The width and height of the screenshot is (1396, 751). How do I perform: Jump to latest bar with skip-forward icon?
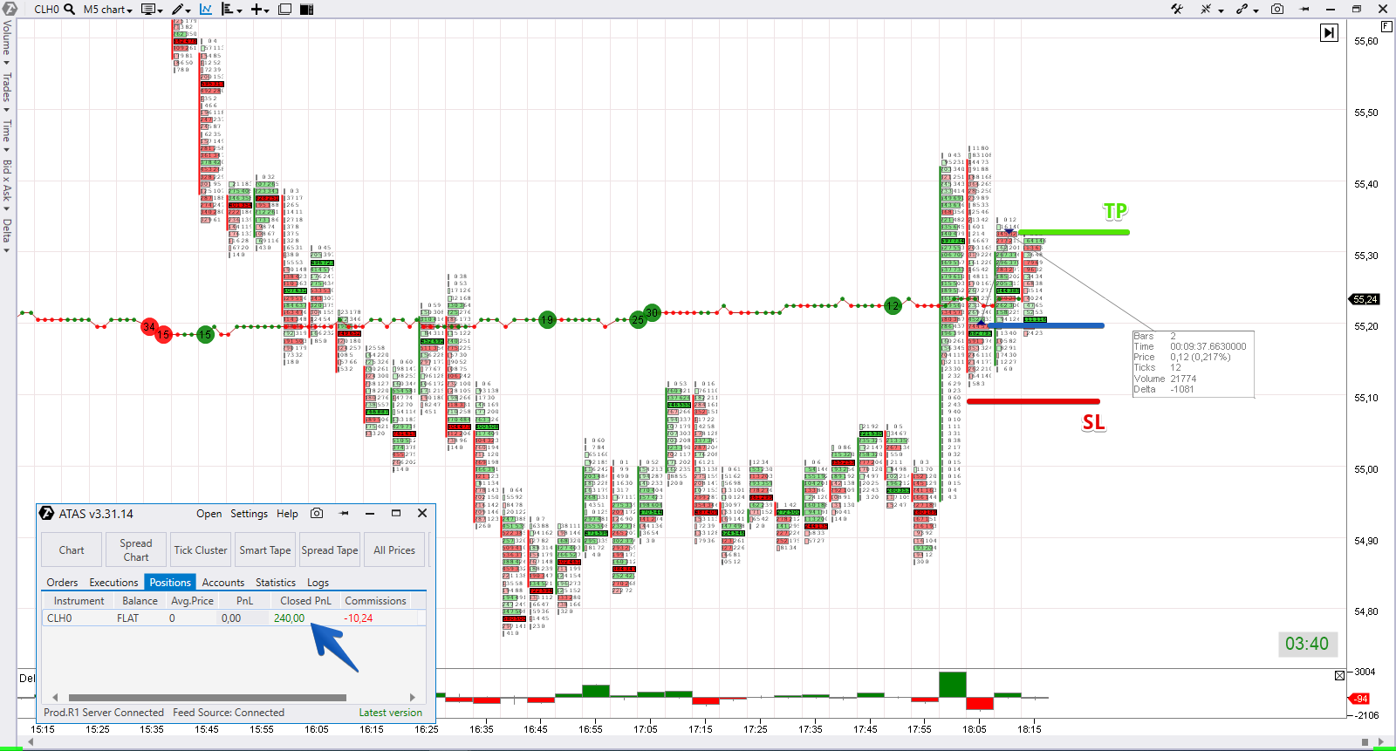click(x=1329, y=33)
